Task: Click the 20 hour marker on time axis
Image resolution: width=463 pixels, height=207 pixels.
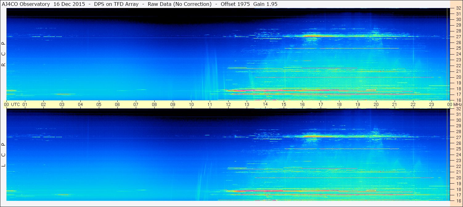Action: click(376, 104)
